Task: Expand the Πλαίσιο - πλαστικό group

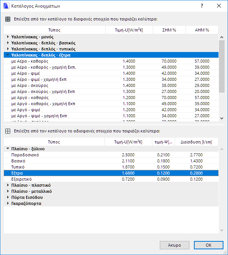Action: tap(8, 185)
